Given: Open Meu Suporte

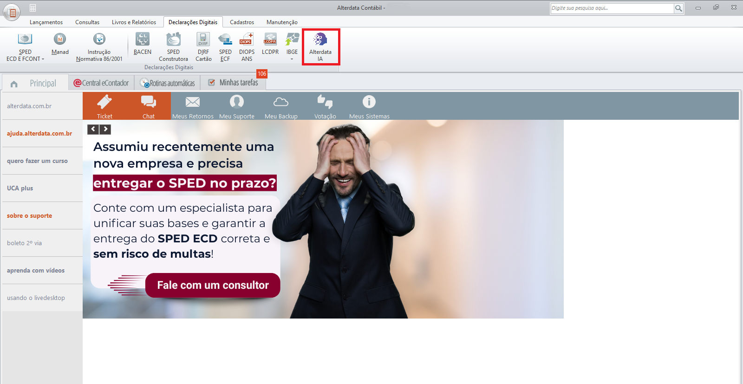Looking at the screenshot, I should click(237, 106).
